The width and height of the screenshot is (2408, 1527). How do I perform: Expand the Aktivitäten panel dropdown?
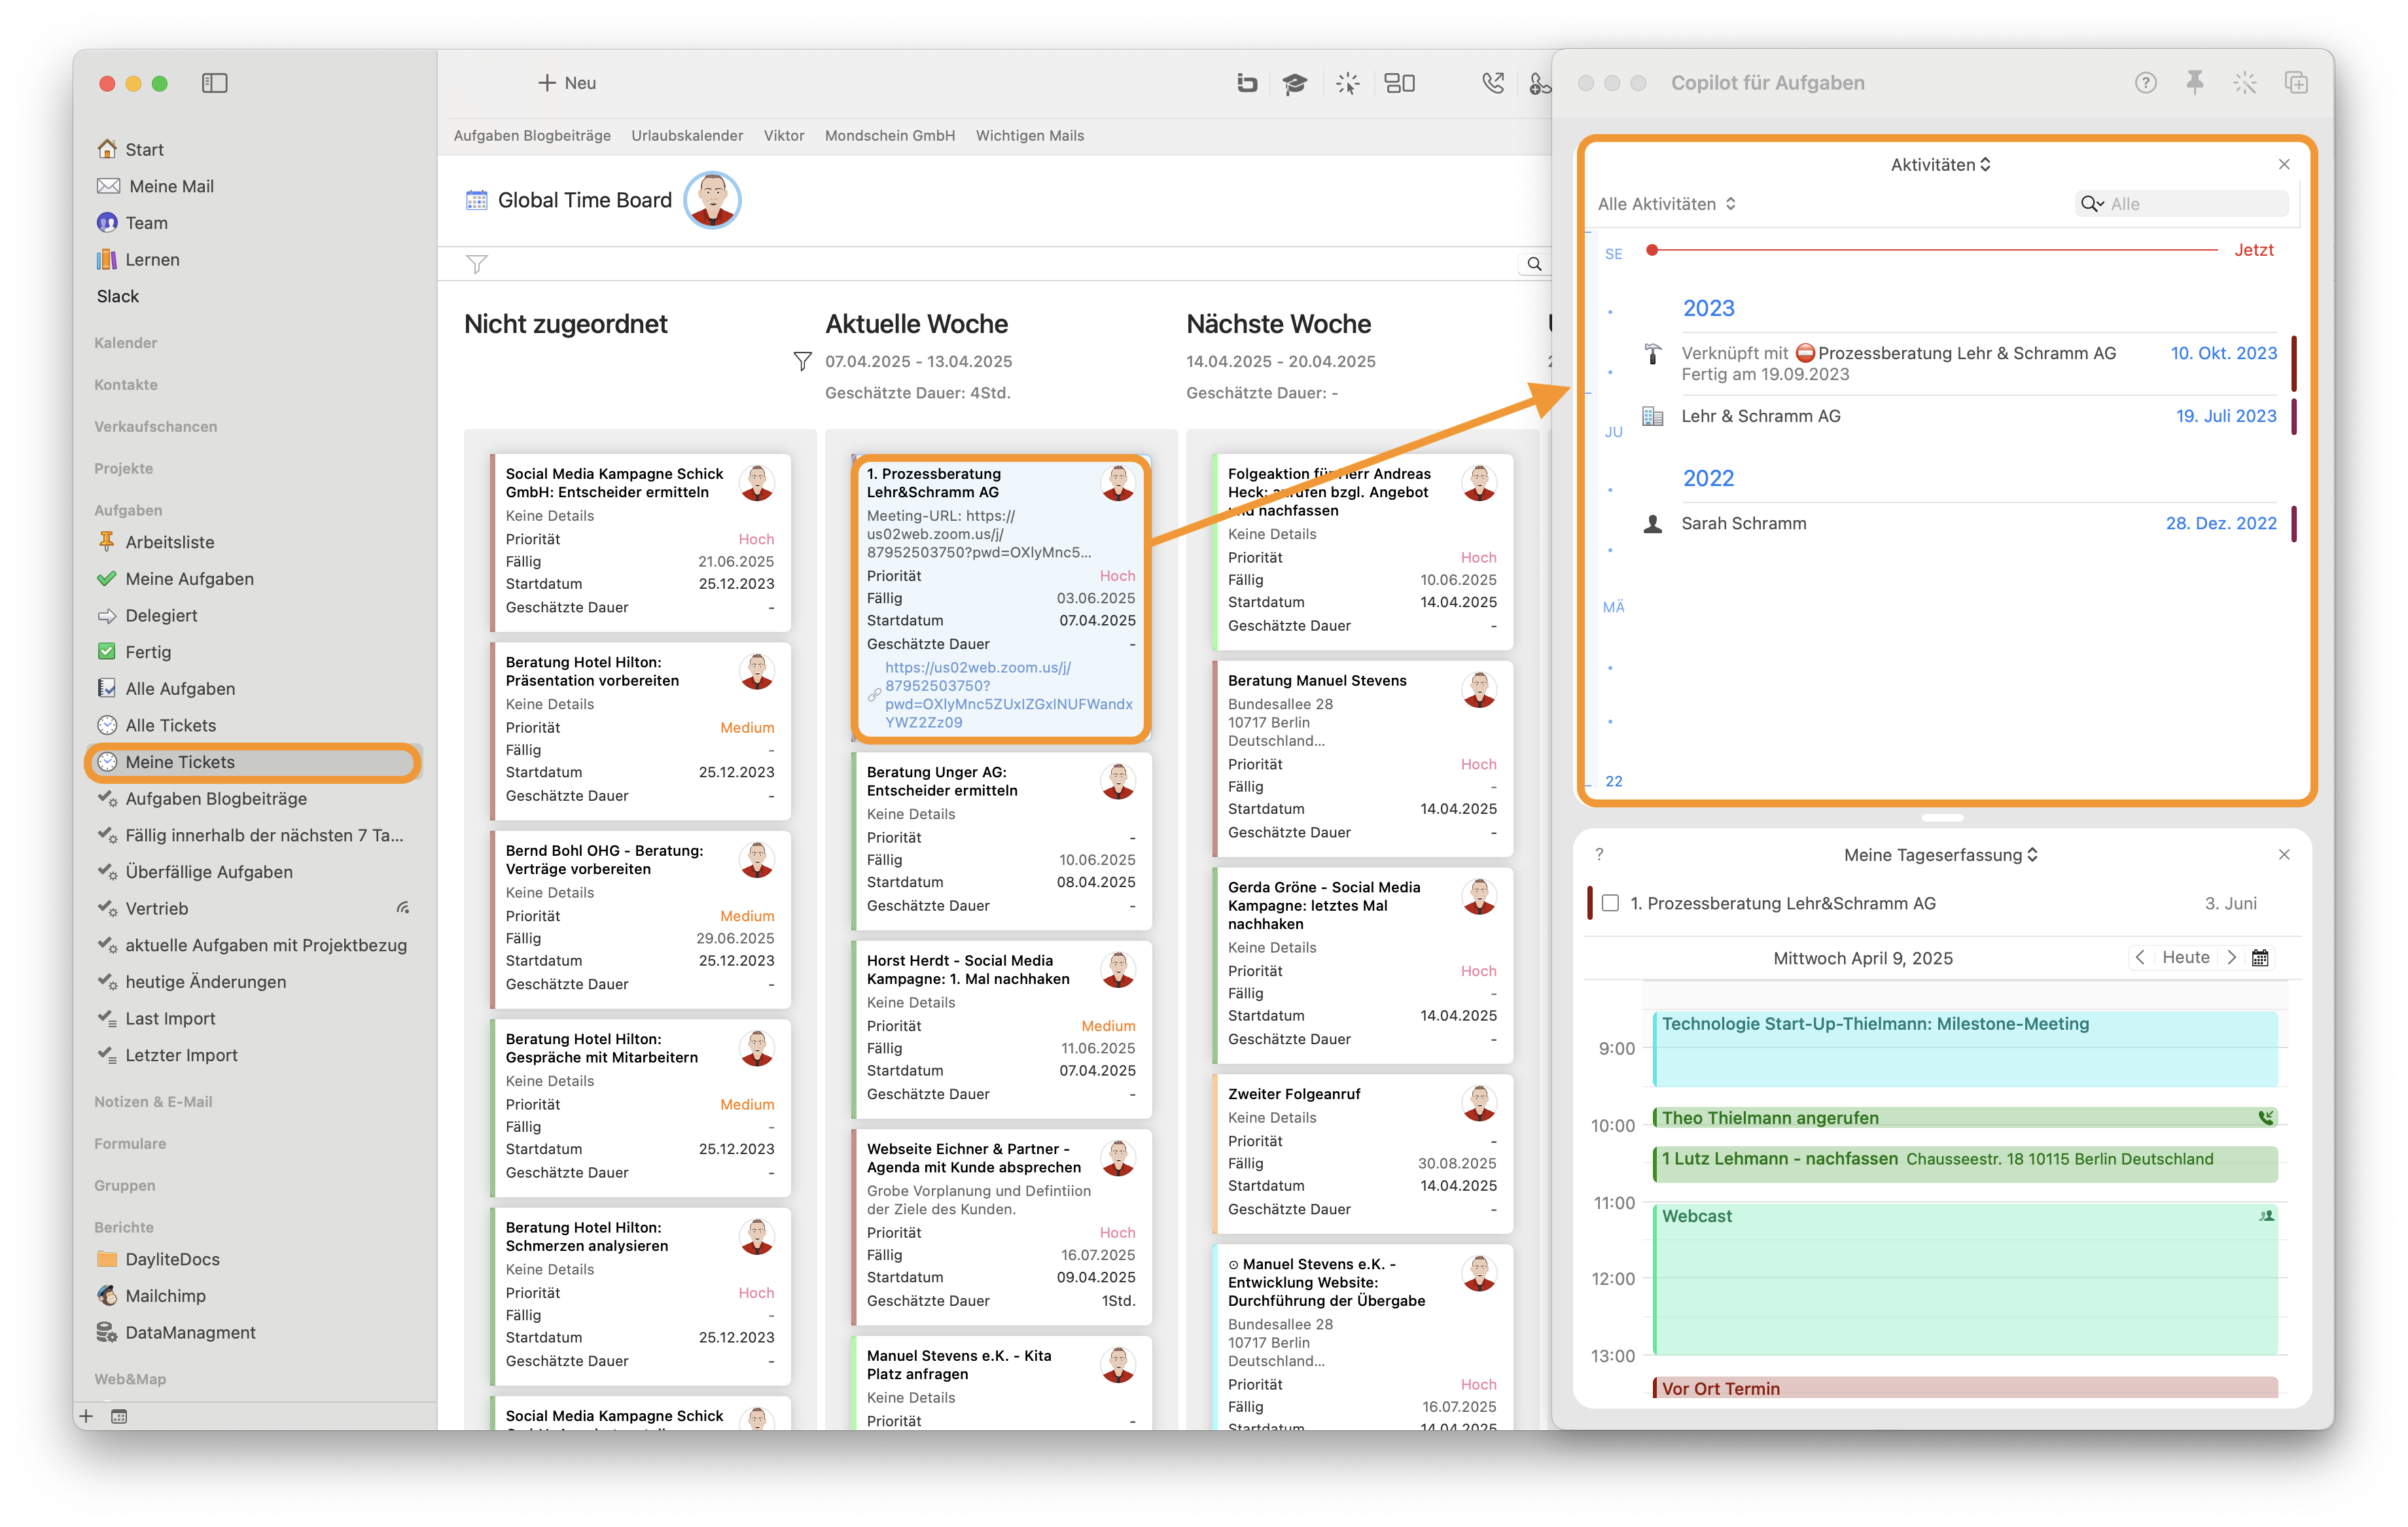[1940, 164]
